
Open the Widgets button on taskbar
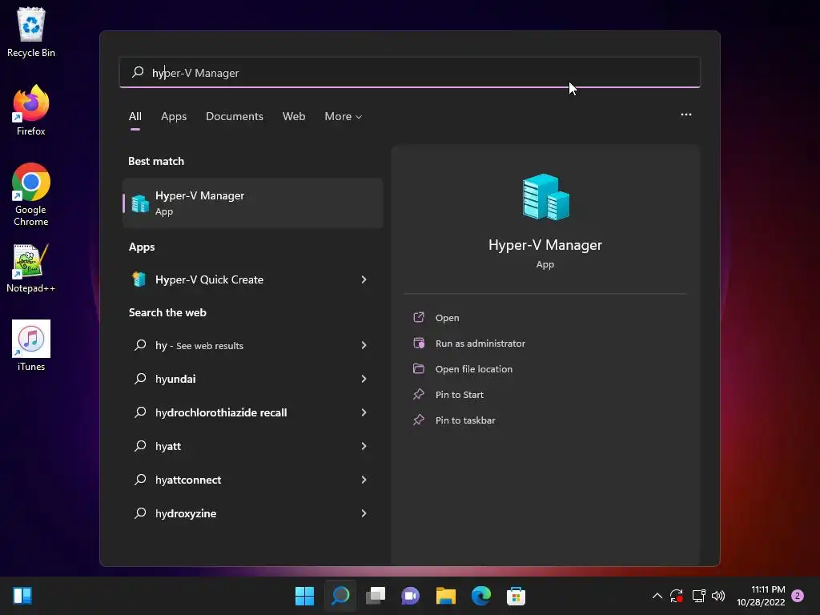(22, 596)
